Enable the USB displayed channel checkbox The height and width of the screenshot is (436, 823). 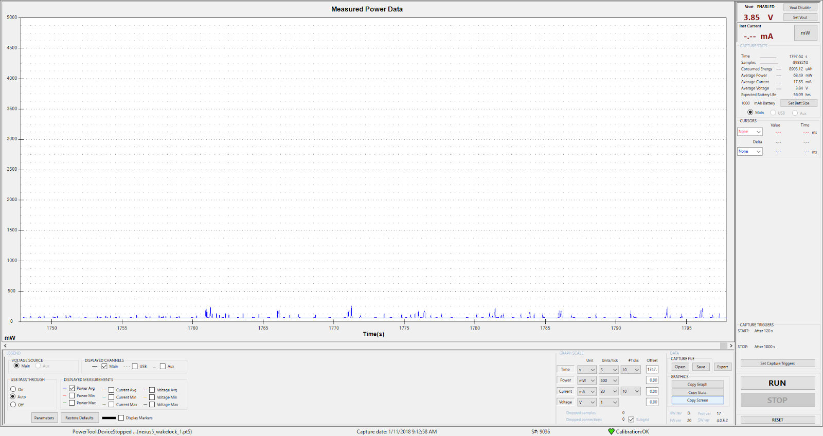(135, 367)
